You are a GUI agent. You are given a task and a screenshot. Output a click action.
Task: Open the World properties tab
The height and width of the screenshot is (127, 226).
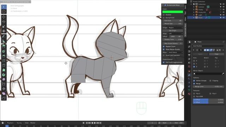[x=189, y=67]
